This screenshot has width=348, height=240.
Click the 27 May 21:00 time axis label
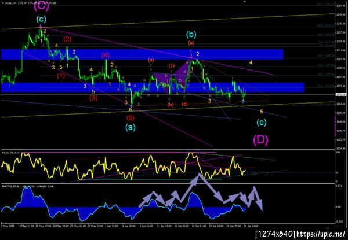[95, 226]
